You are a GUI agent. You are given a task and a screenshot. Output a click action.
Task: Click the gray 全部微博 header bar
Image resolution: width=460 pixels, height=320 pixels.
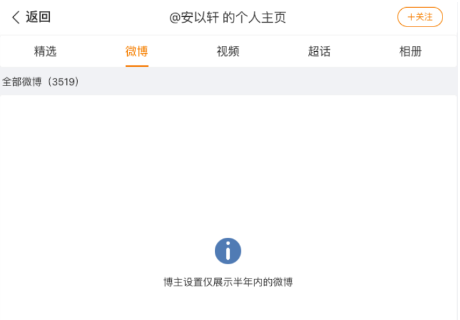[x=229, y=82]
